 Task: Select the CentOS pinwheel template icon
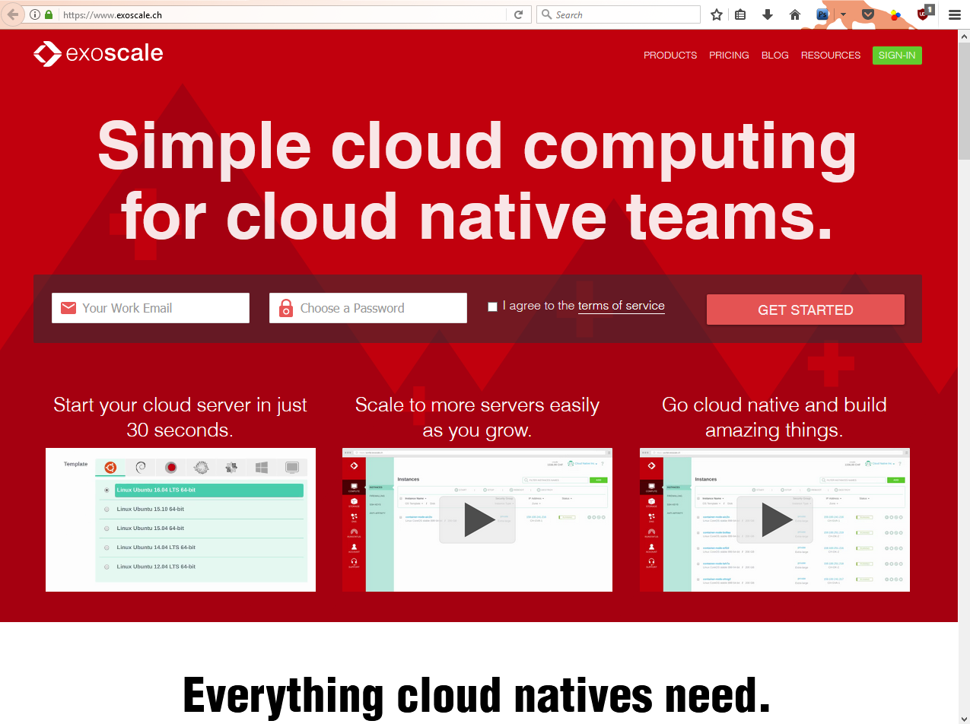click(x=231, y=468)
